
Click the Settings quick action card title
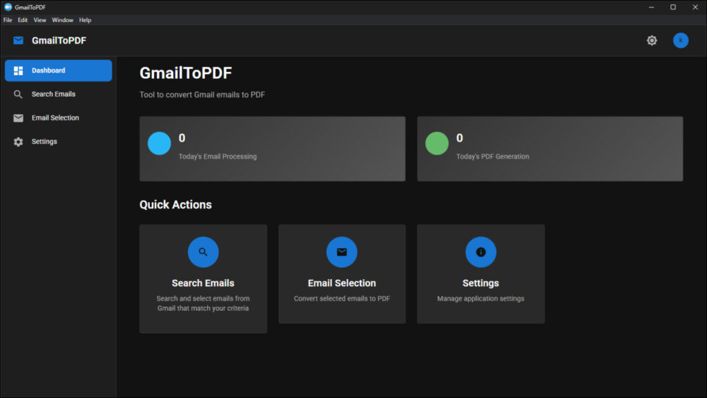pos(481,283)
